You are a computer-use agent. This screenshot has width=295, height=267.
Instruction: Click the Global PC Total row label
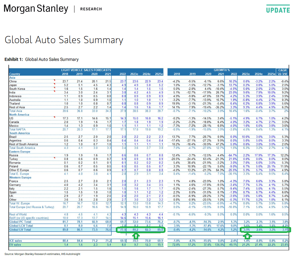(20, 222)
